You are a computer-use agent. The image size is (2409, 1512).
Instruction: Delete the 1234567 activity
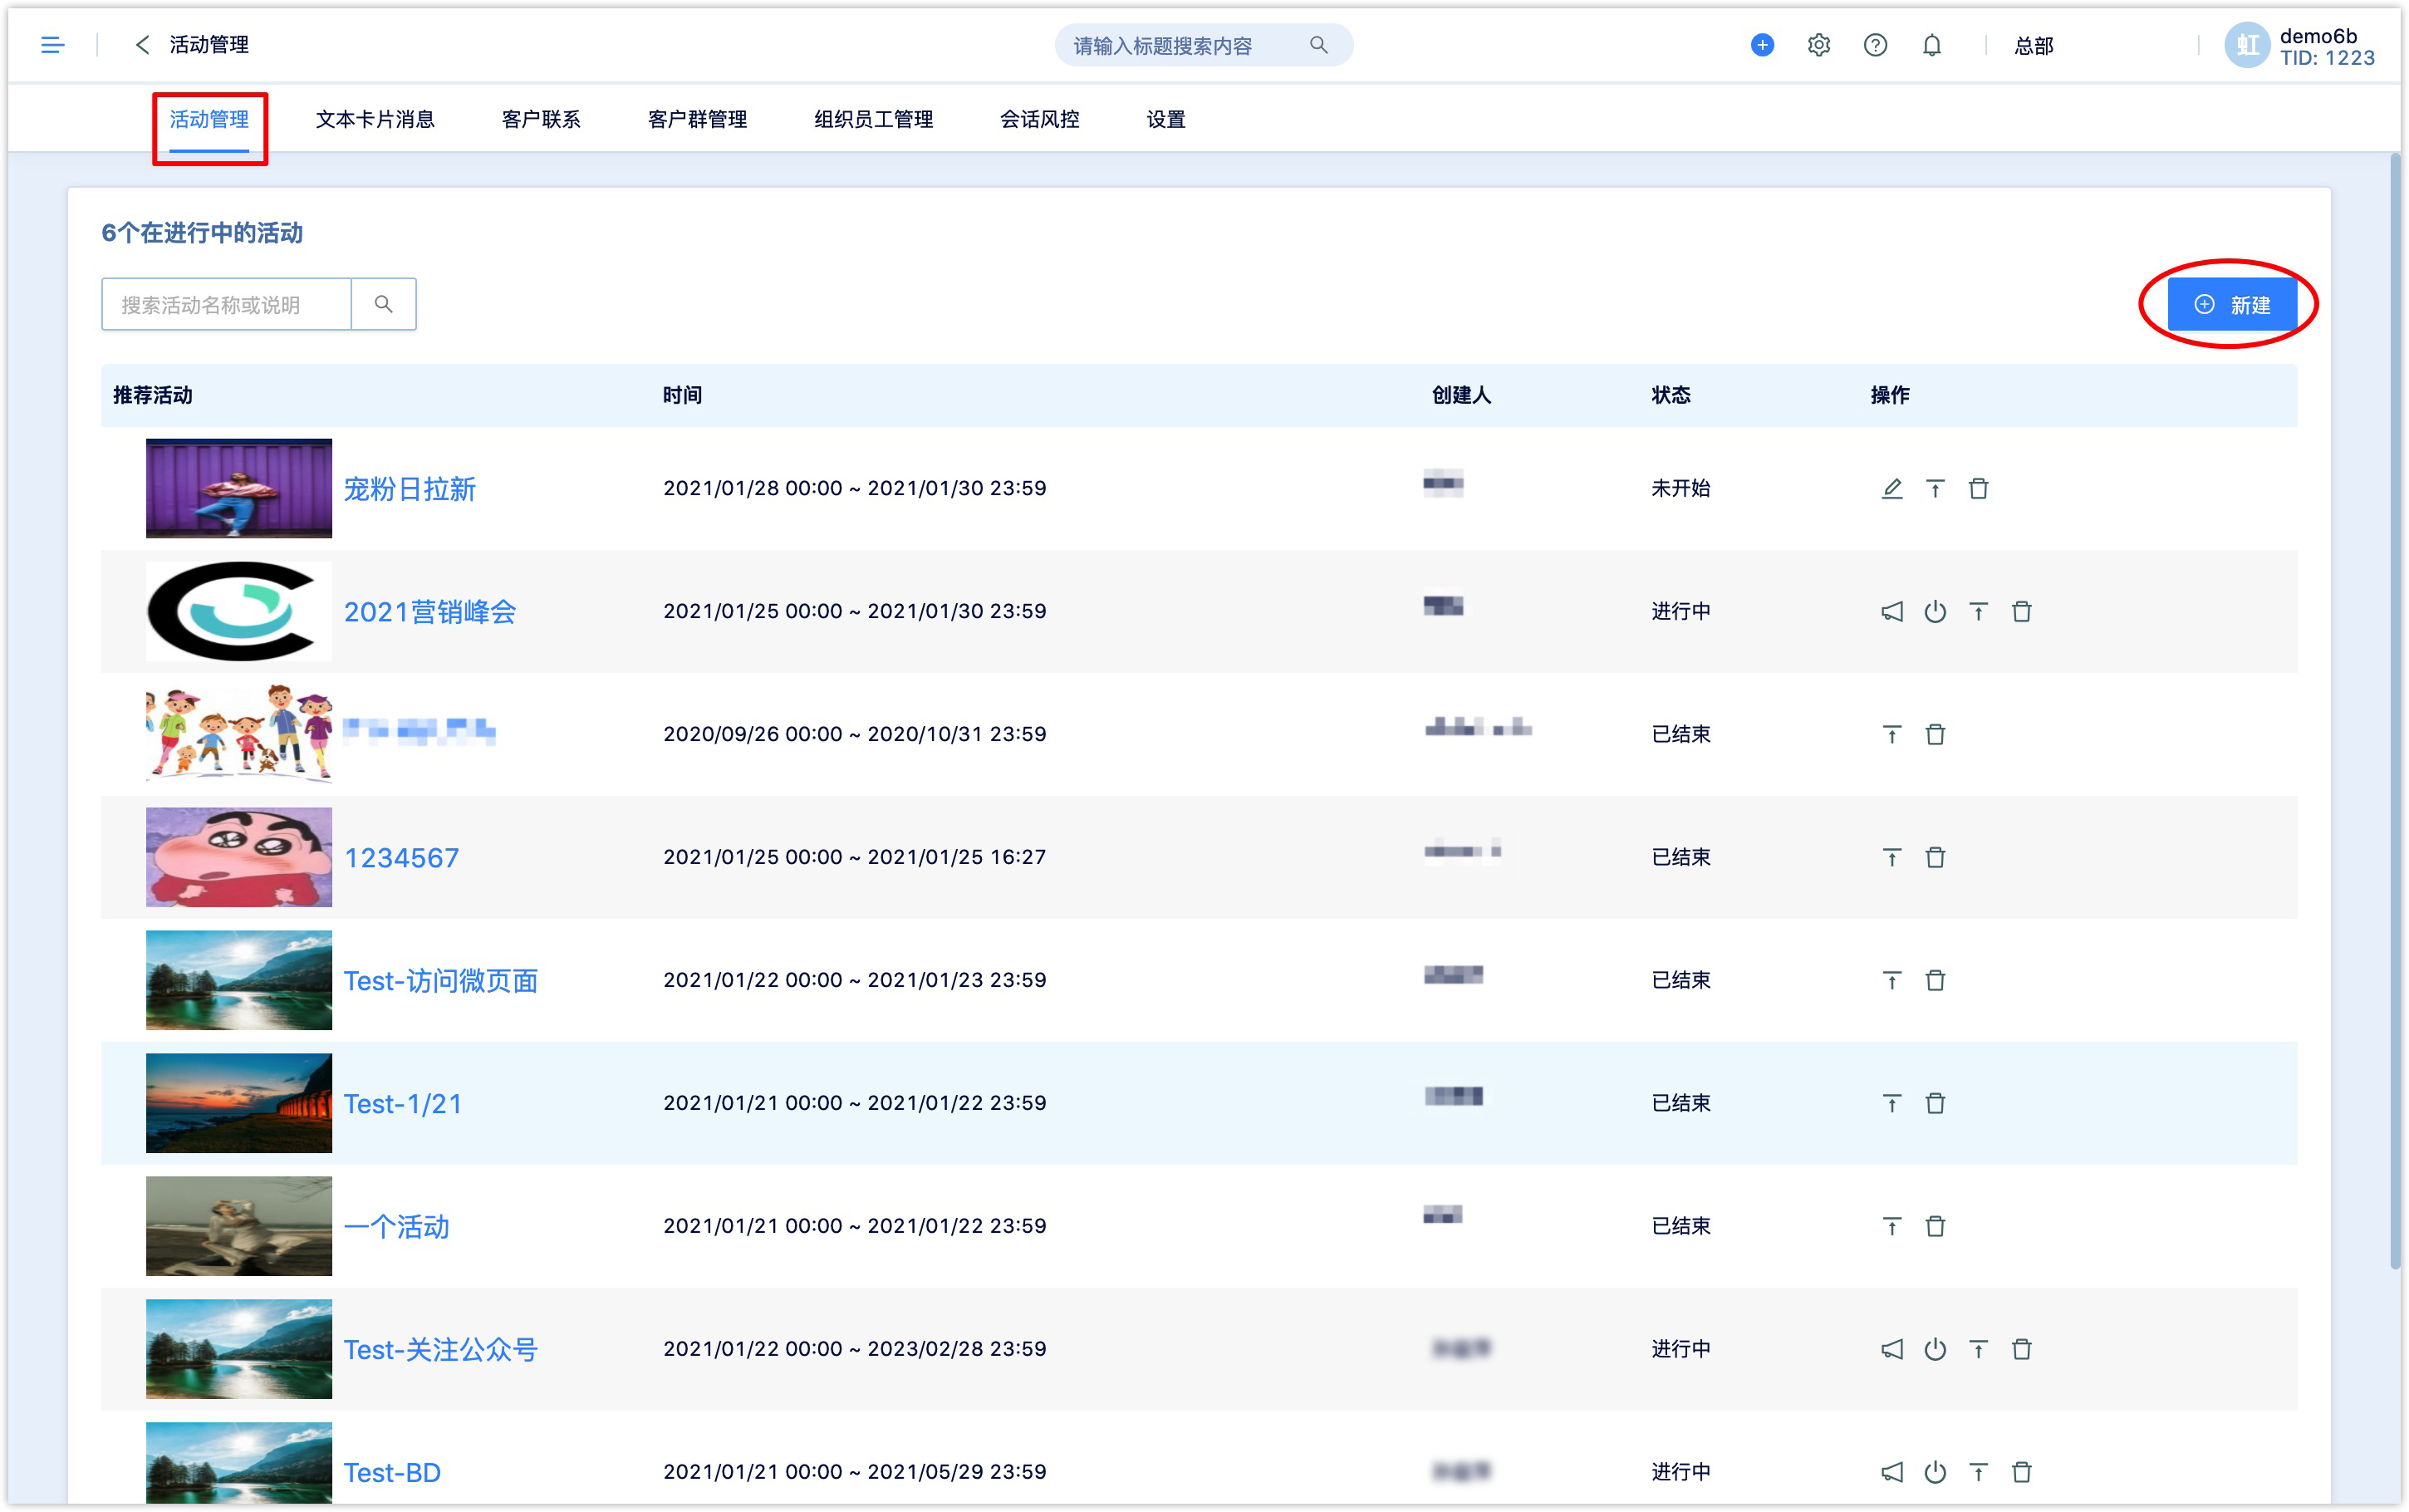(x=1936, y=858)
